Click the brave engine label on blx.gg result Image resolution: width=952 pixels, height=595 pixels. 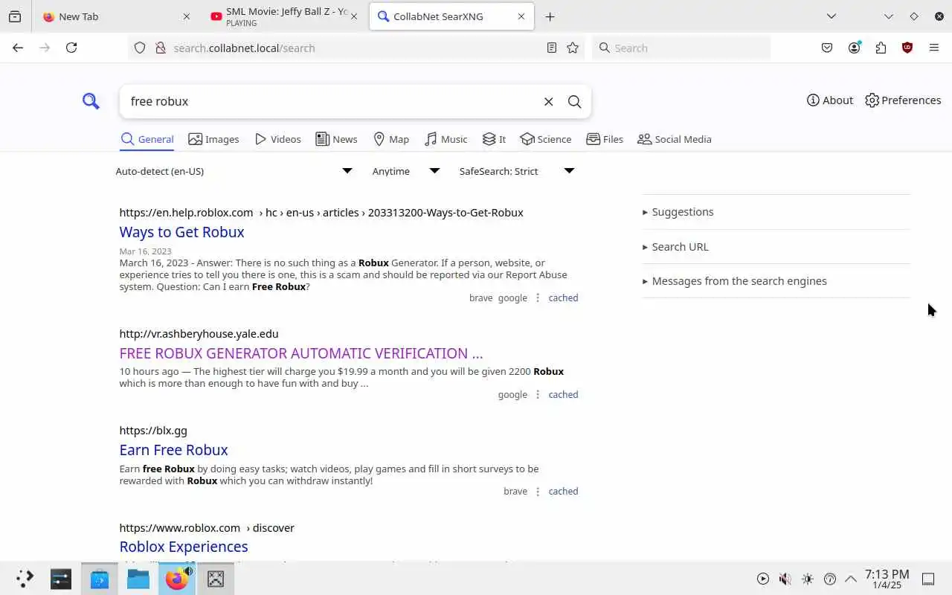pyautogui.click(x=515, y=492)
